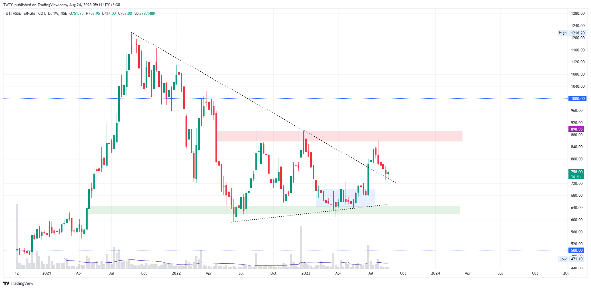Image resolution: width=591 pixels, height=289 pixels.
Task: Click the 2023 label on time axis
Action: tap(306, 273)
